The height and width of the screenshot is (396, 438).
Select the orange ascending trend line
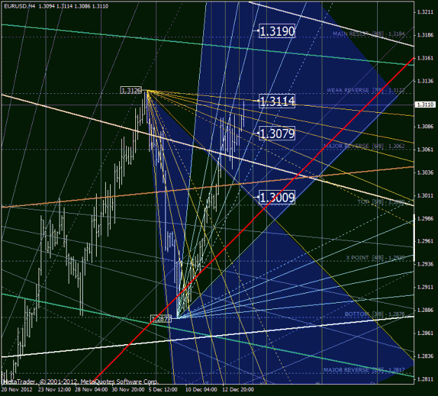(208, 187)
